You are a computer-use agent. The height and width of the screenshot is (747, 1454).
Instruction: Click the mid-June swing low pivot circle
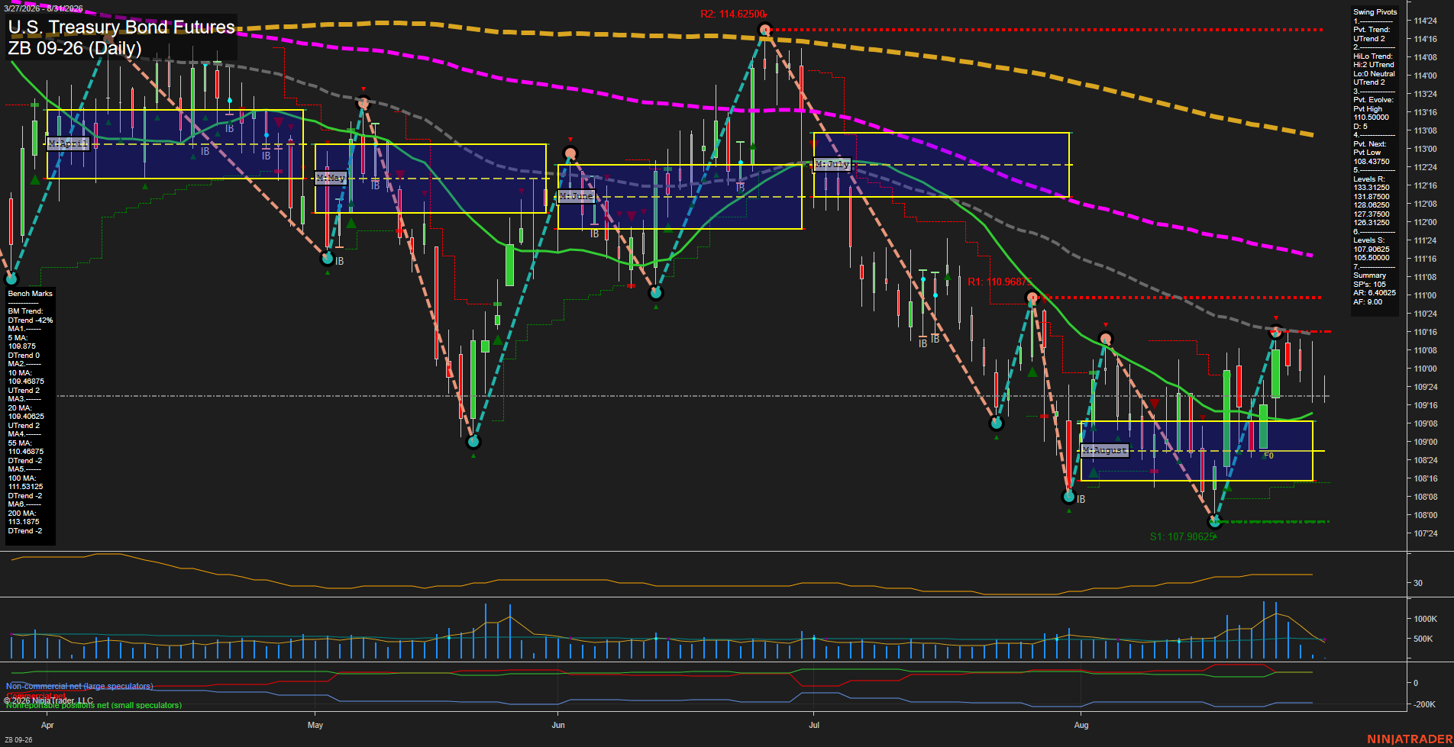(x=655, y=293)
